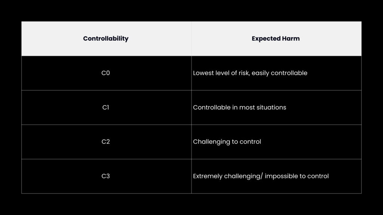Select the C2 cell

[105, 141]
